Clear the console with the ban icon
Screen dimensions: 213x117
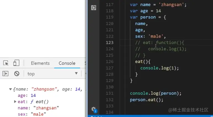[x=17, y=74]
